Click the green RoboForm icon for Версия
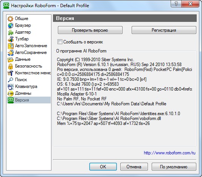 10,100
